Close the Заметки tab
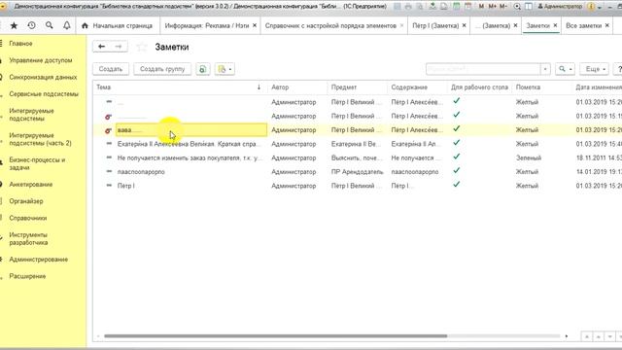The width and height of the screenshot is (622, 350). click(x=555, y=25)
